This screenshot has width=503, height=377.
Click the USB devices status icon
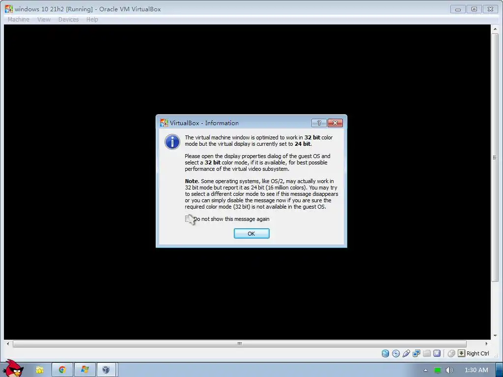point(406,353)
